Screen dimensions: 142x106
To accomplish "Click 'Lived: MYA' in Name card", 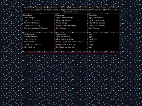I will click(x=93, y=39).
